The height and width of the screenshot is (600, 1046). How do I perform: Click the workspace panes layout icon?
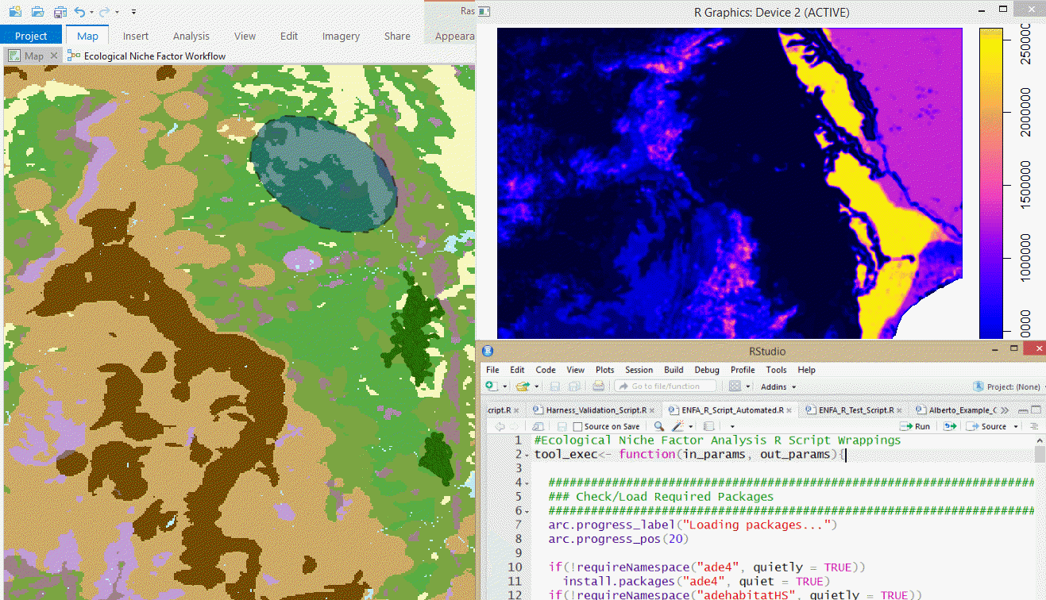coord(735,387)
